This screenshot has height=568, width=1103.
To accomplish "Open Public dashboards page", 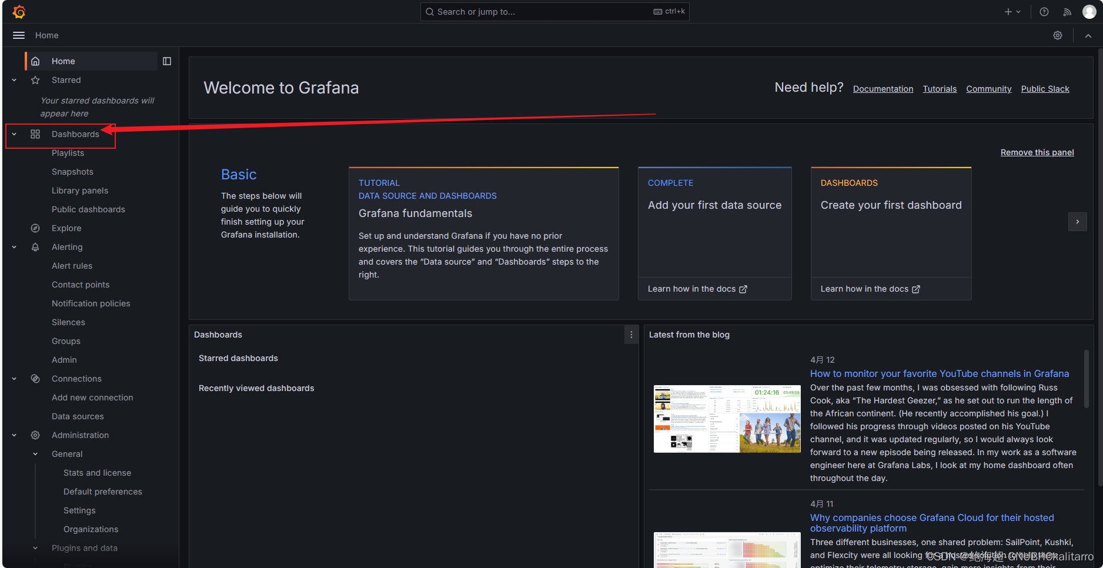I will pos(88,209).
